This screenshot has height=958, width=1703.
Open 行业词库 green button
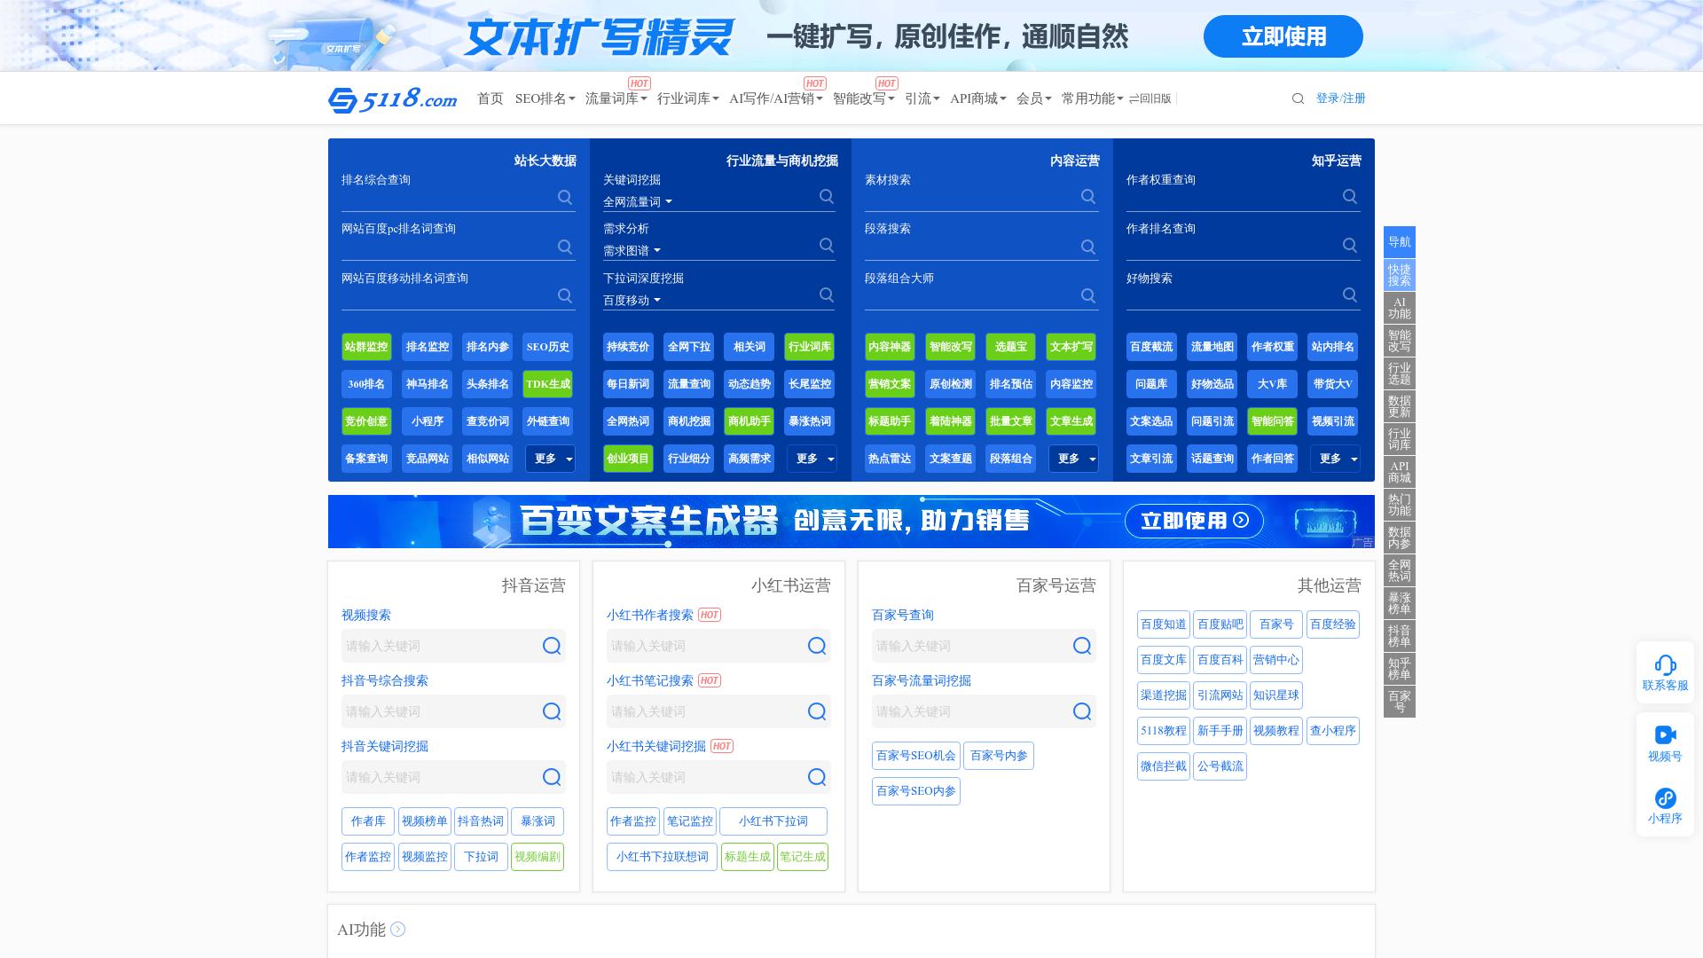[x=809, y=347]
